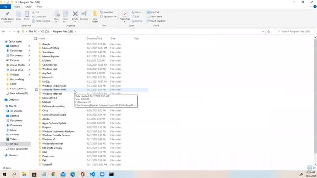317x178 pixels.
Task: Click Select all in ribbon
Action: tap(153, 12)
